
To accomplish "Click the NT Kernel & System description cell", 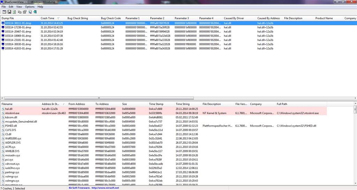I will (214, 113).
